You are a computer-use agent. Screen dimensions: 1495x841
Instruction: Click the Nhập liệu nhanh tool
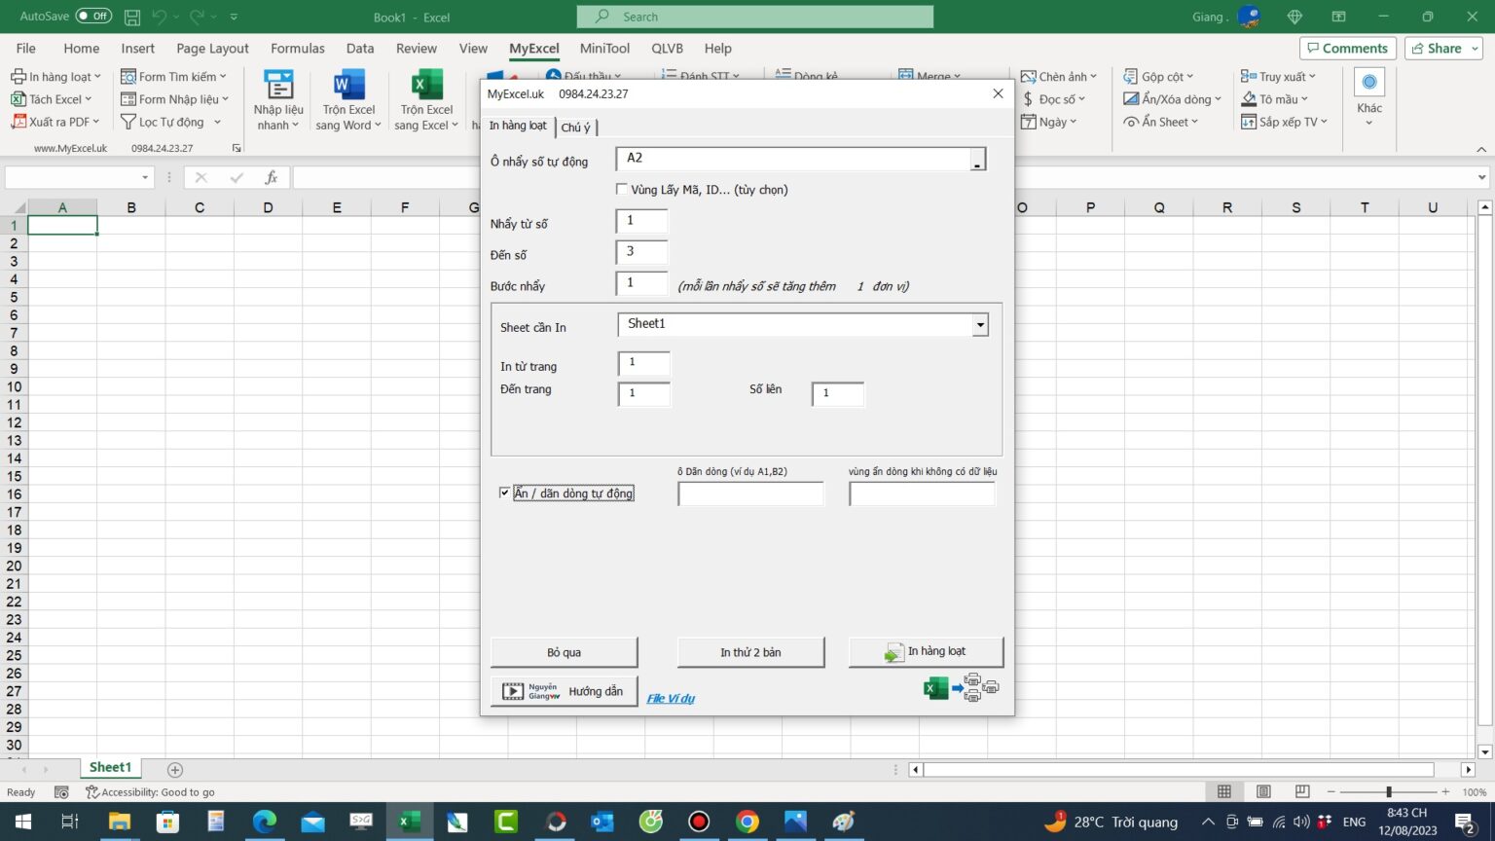(x=277, y=98)
